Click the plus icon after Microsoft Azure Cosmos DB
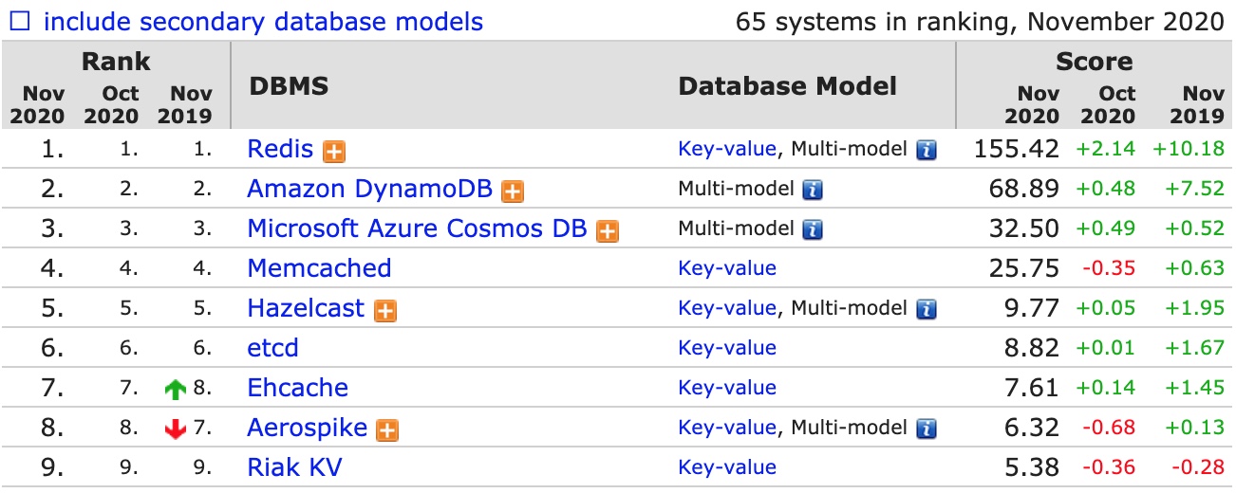The width and height of the screenshot is (1236, 493). tap(608, 230)
